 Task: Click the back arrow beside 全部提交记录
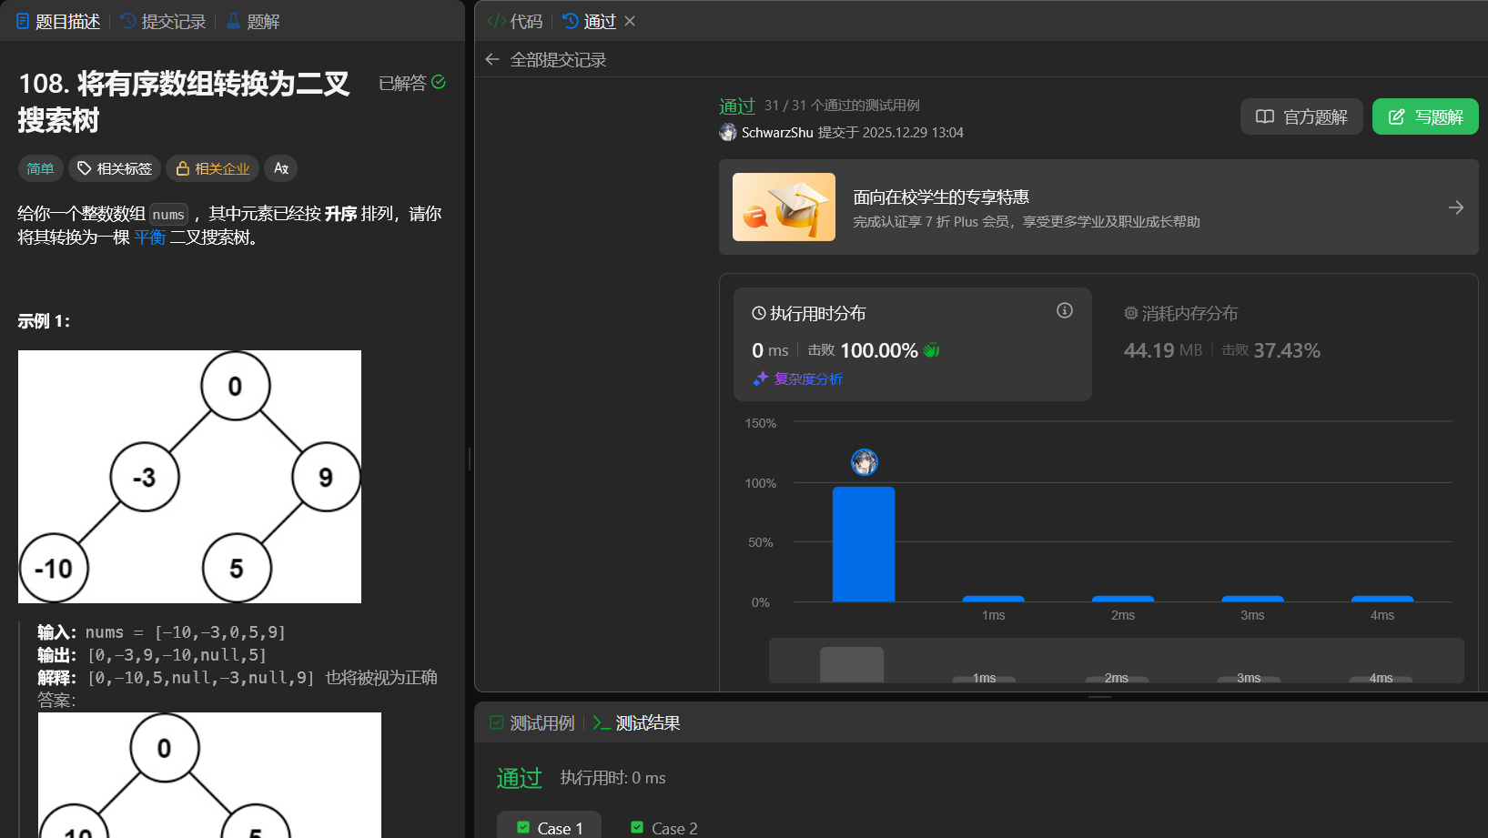point(492,59)
